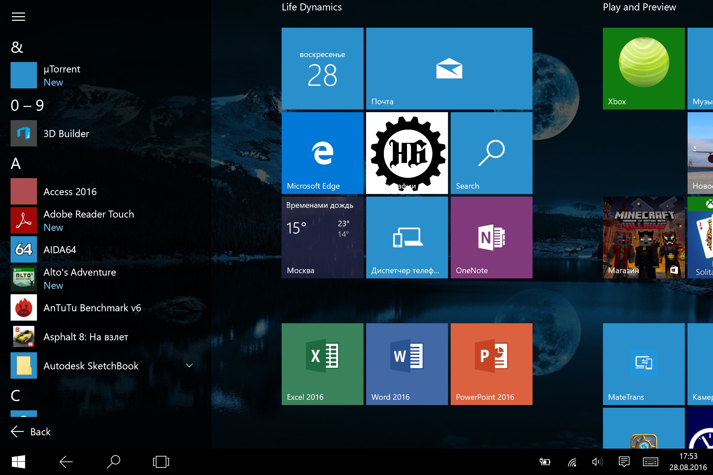The image size is (713, 475).
Task: Open the hamburger menu at top left
Action: 18,16
